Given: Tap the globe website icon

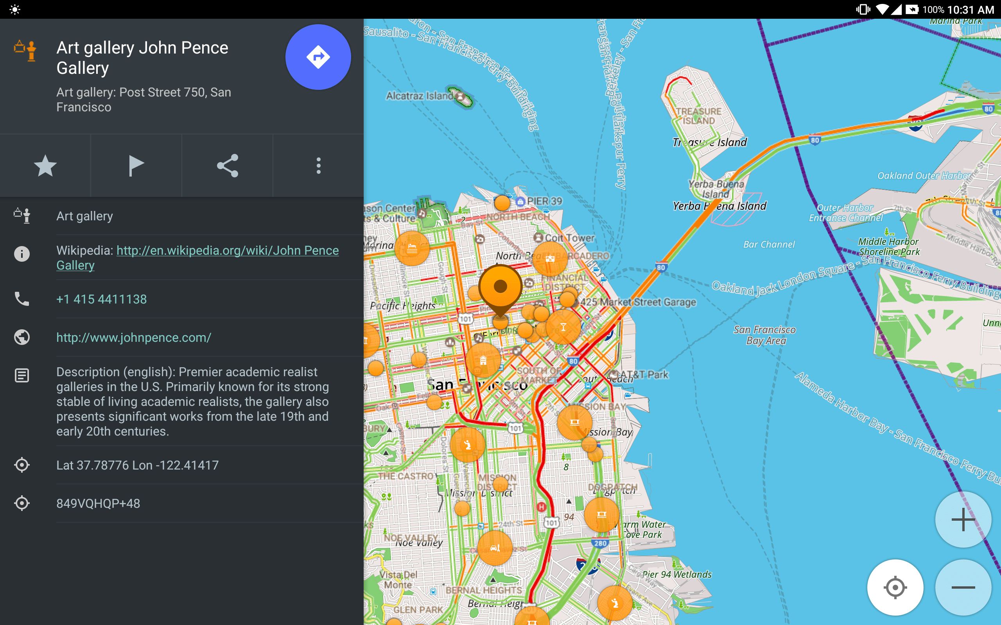Looking at the screenshot, I should [22, 337].
